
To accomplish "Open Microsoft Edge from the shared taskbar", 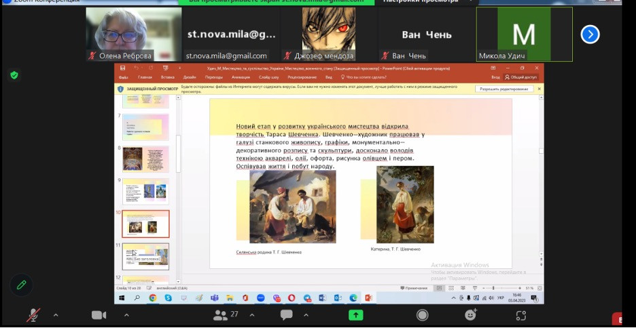I will (x=353, y=298).
